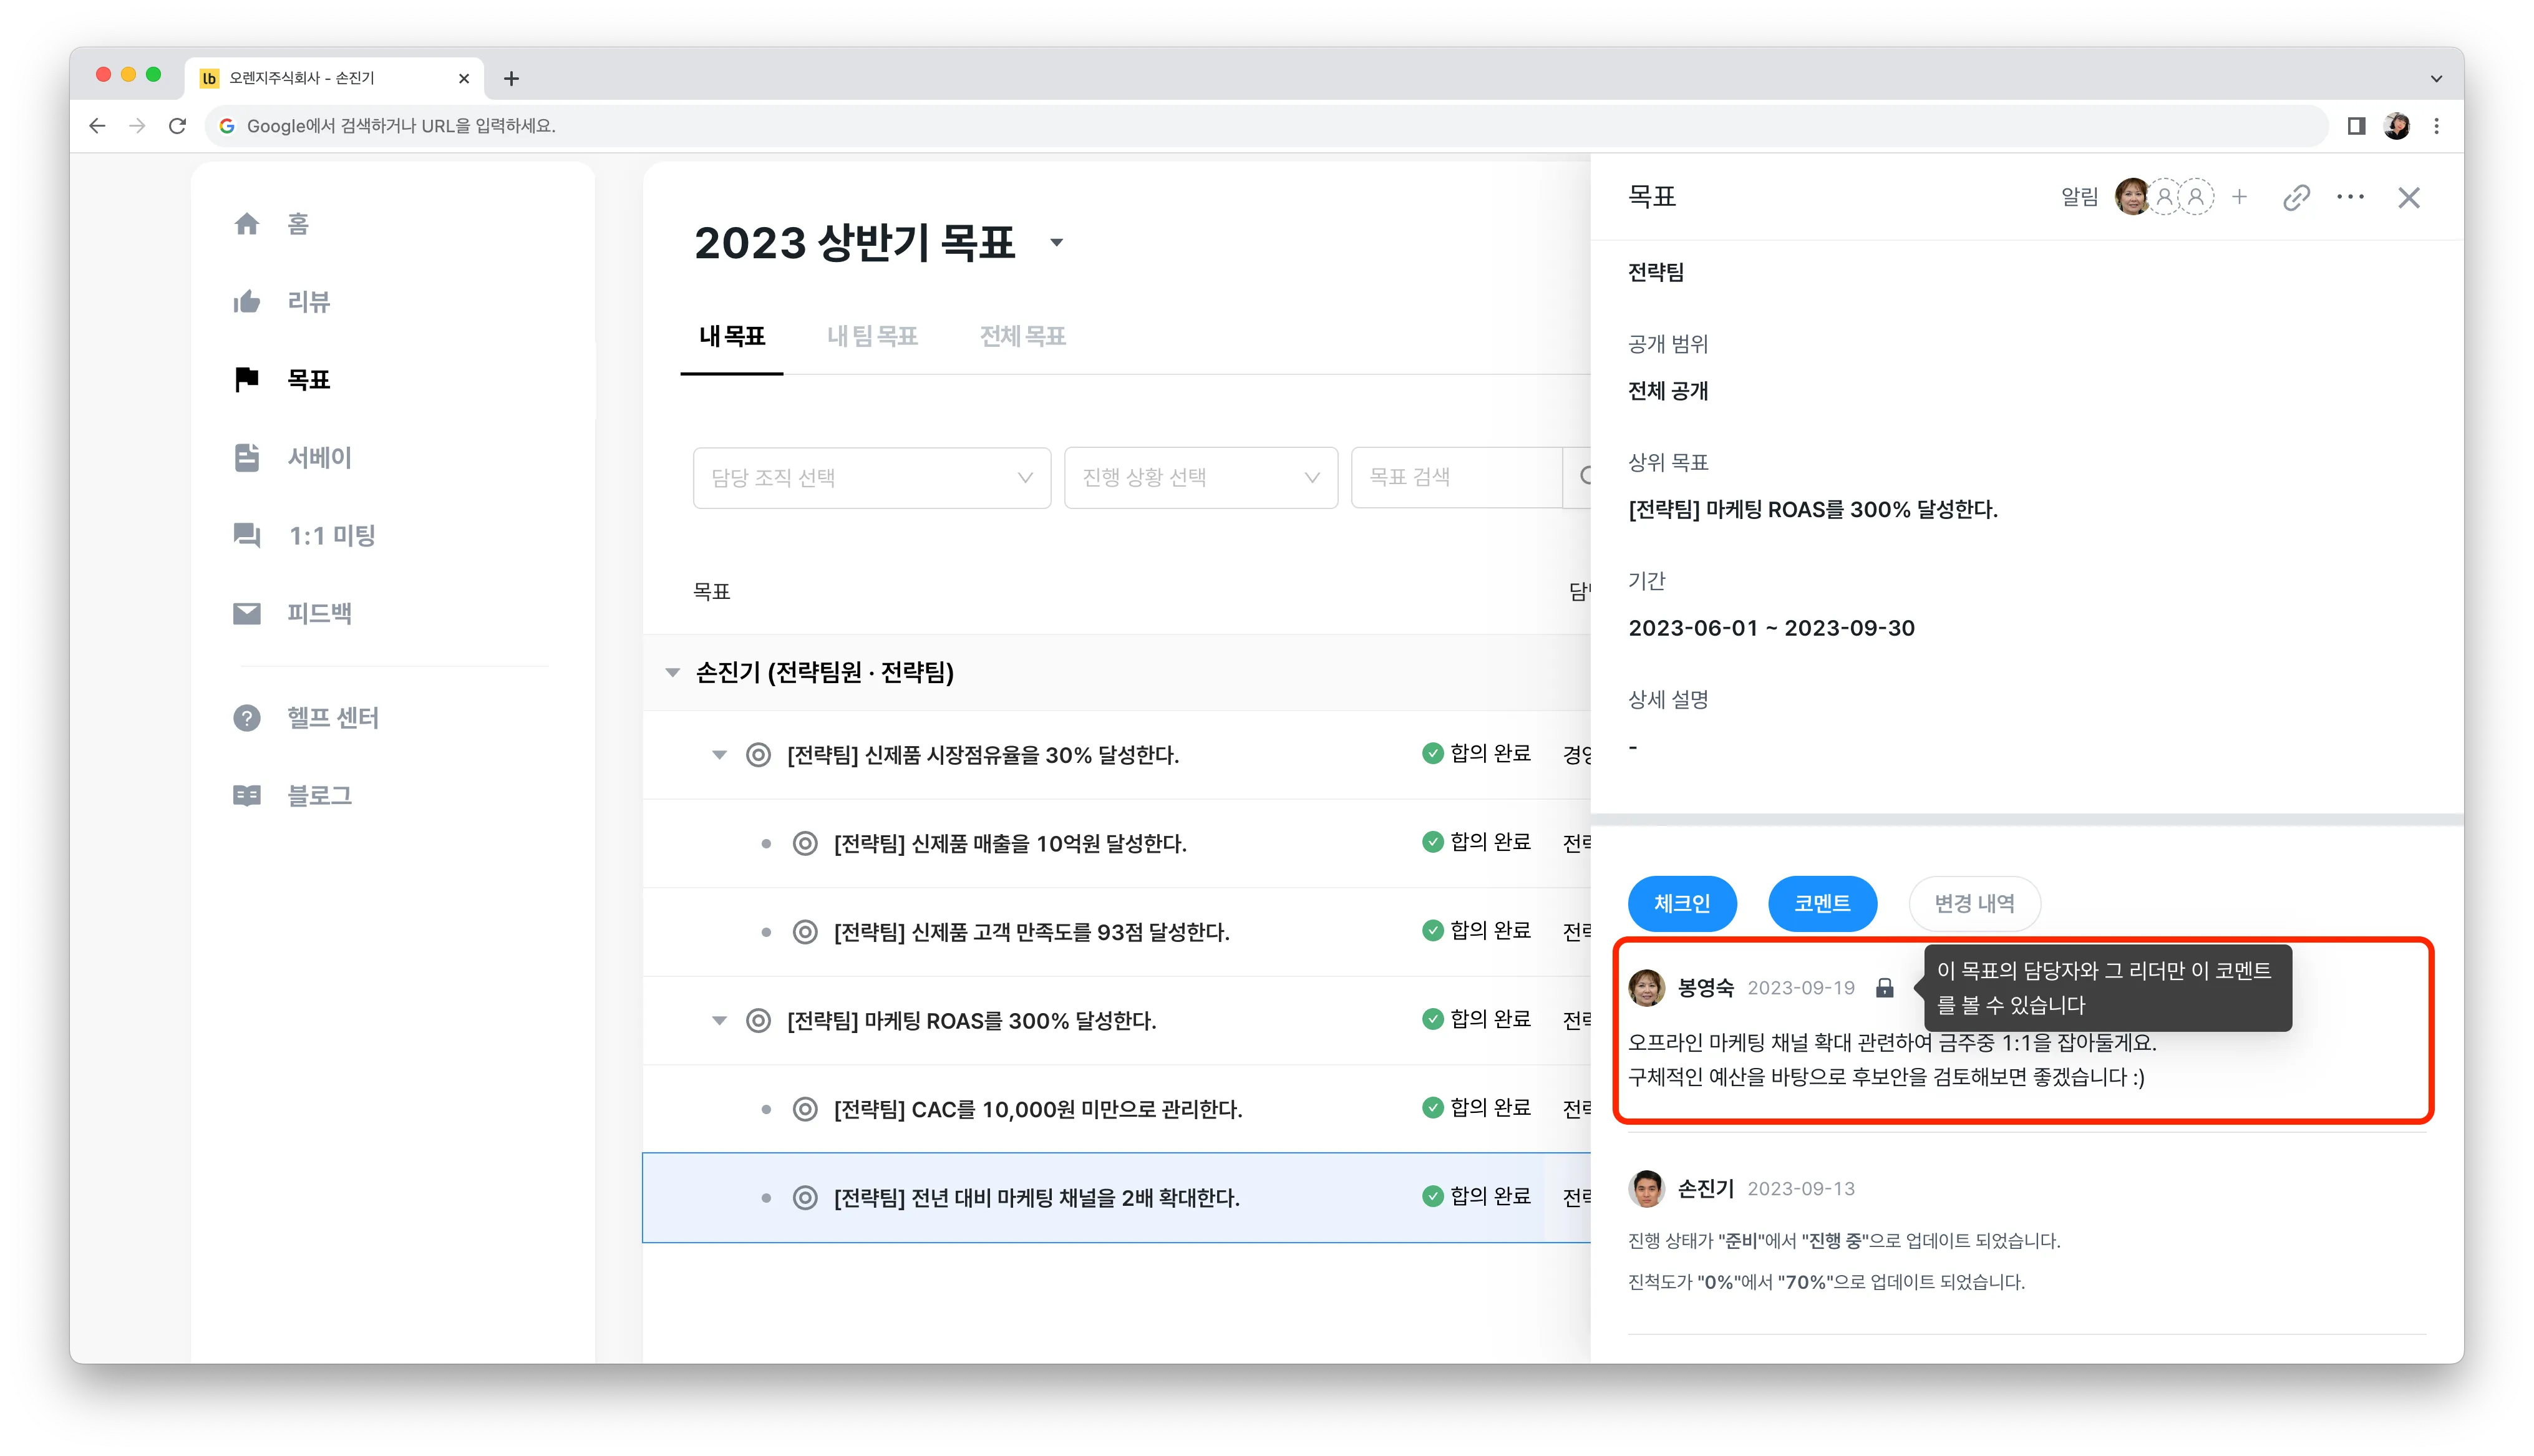Open Chrome profile avatar in toolbar
Viewport: 2534px width, 1456px height.
click(x=2397, y=126)
